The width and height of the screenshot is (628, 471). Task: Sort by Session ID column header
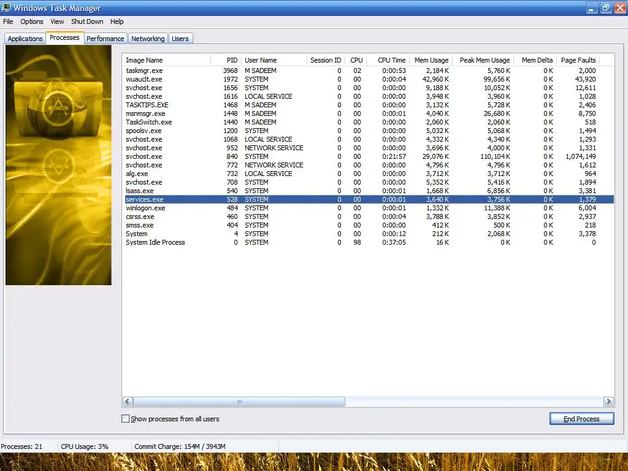[x=326, y=60]
